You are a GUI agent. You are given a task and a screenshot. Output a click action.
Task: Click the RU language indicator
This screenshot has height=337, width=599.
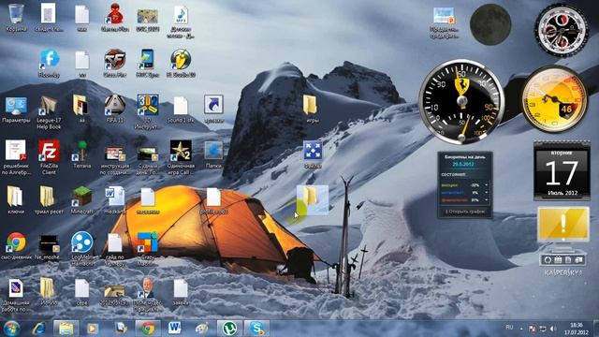tap(509, 328)
